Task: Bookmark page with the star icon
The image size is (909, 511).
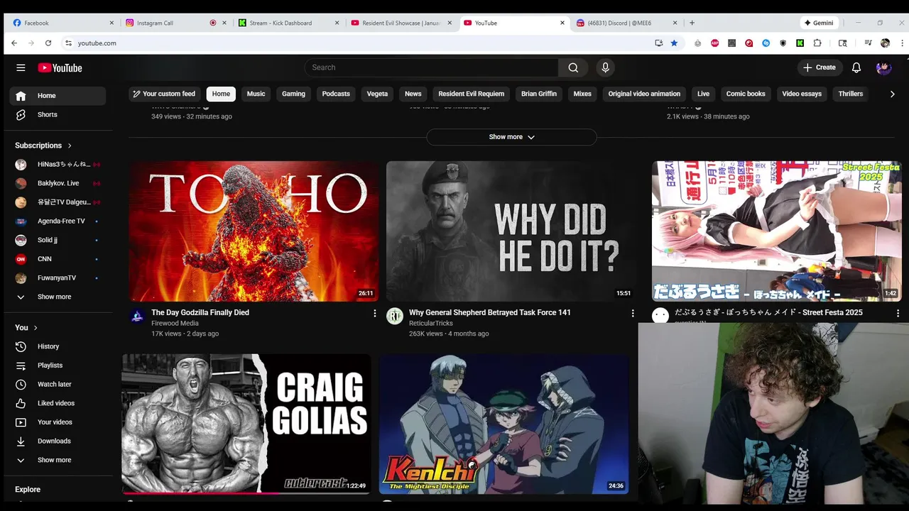Action: [x=674, y=43]
